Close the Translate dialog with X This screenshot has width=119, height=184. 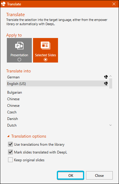point(114,4)
